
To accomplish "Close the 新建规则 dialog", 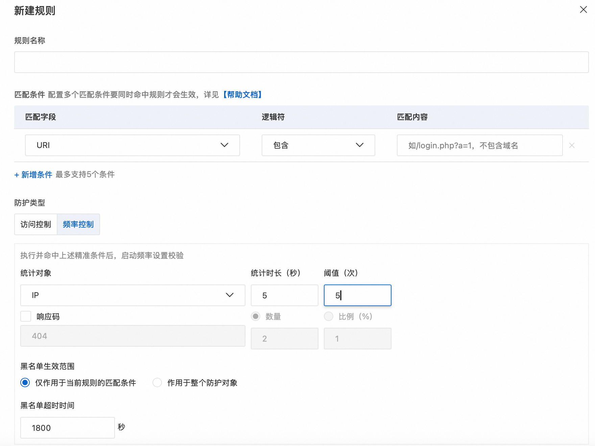I will click(x=583, y=10).
